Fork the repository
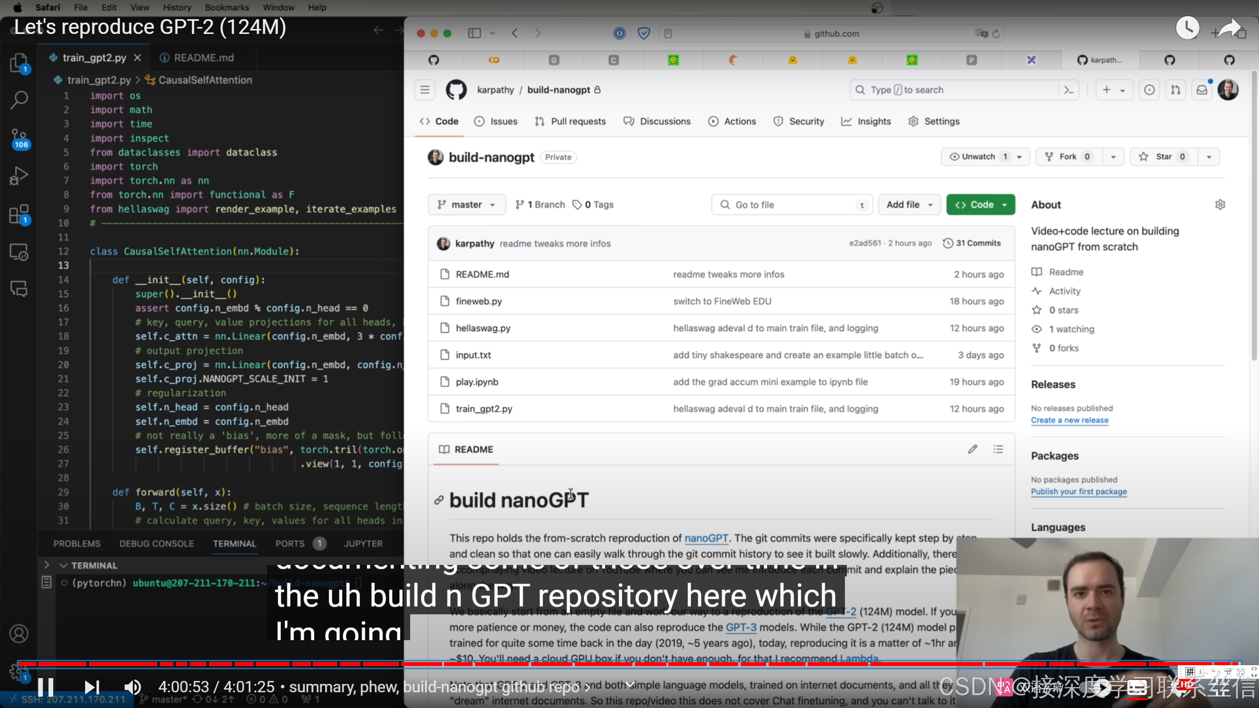1259x708 pixels. (1069, 157)
